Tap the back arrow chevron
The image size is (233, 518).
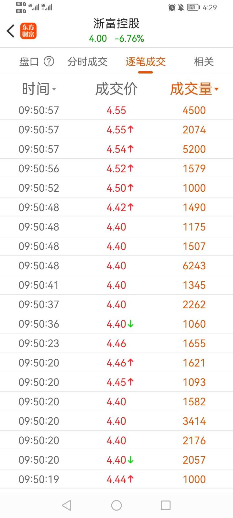click(x=11, y=31)
